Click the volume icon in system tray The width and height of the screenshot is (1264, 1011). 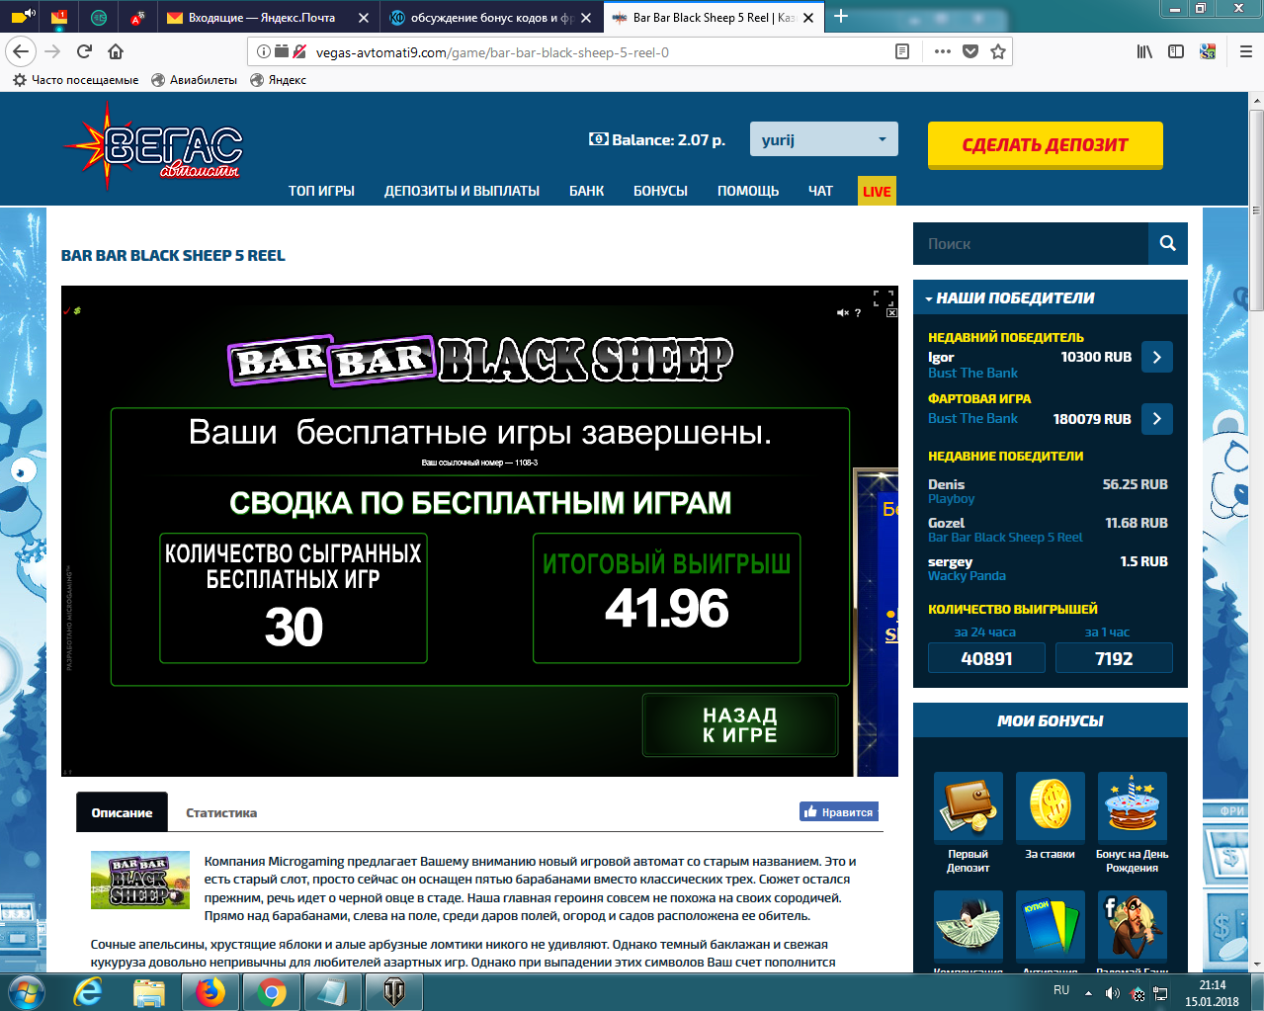1112,992
